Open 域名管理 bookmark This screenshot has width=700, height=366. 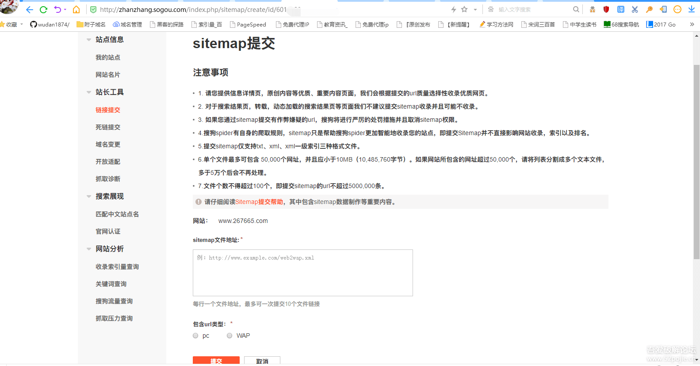pyautogui.click(x=127, y=24)
